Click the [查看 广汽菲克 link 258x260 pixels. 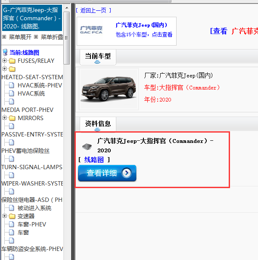[234, 31]
